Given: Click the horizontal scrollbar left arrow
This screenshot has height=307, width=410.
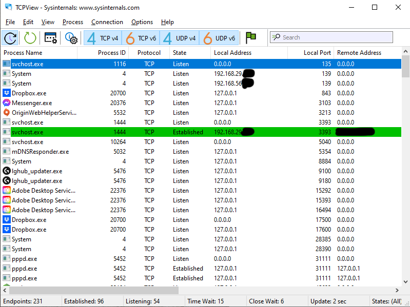Looking at the screenshot, I should point(5,290).
